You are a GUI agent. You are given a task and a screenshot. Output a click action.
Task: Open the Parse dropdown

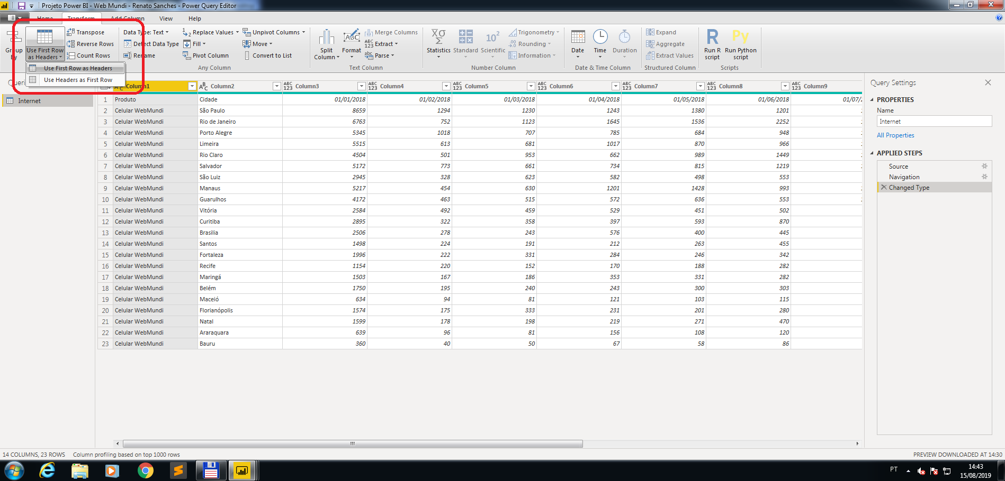point(380,55)
